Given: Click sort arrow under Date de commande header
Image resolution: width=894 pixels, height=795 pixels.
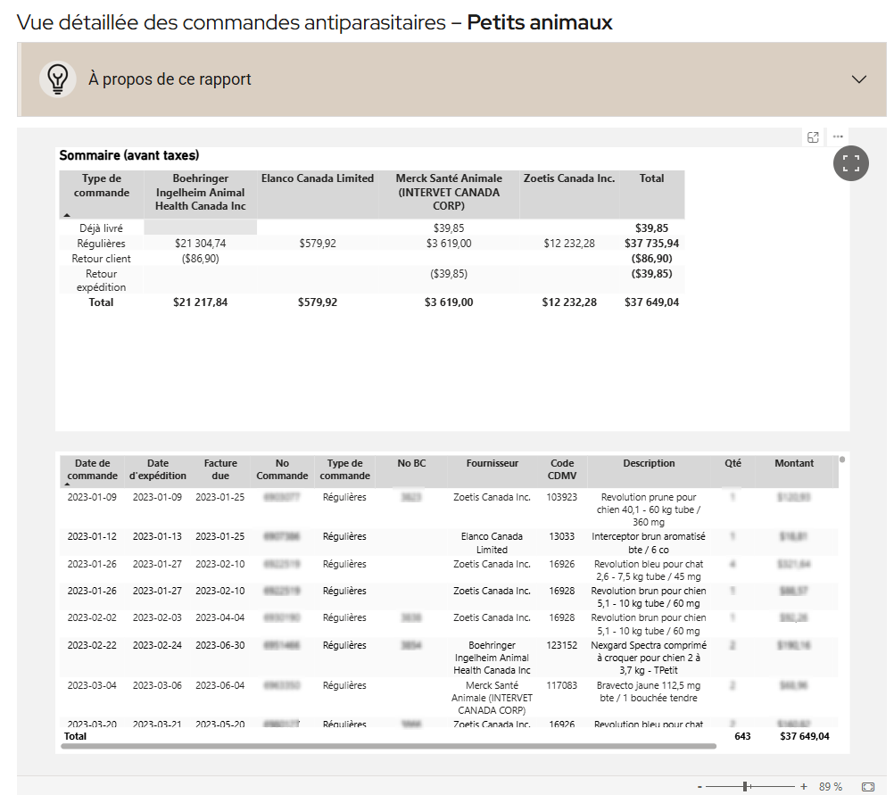Looking at the screenshot, I should (67, 484).
